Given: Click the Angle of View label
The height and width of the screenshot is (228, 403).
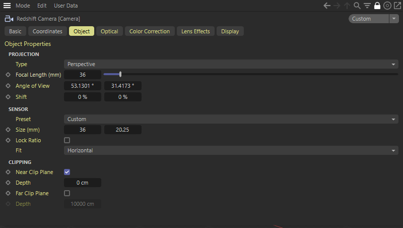Looking at the screenshot, I should 33,86.
